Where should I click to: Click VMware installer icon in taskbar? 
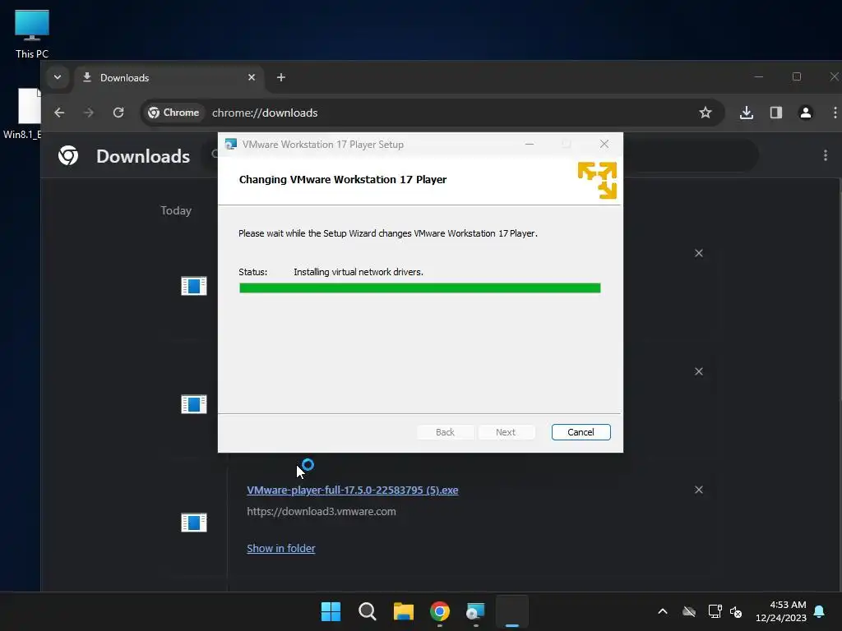click(x=476, y=611)
